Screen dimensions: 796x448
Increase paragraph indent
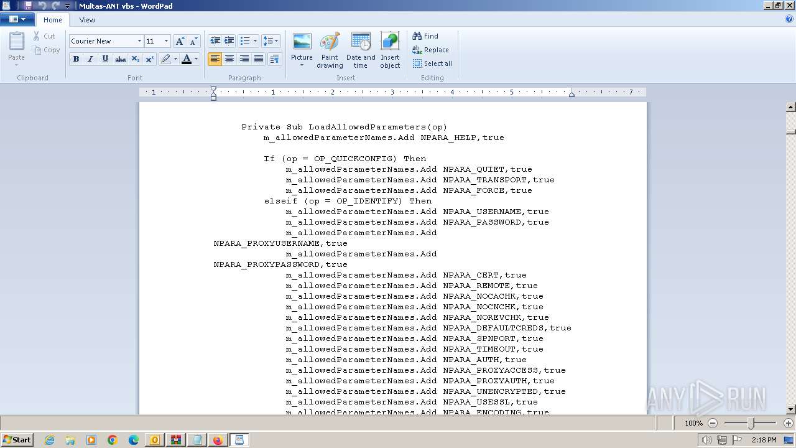coord(229,41)
